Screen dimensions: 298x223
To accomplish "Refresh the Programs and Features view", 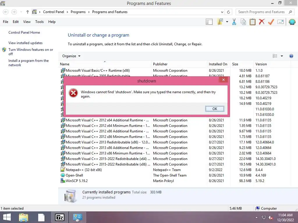I will click(228, 12).
